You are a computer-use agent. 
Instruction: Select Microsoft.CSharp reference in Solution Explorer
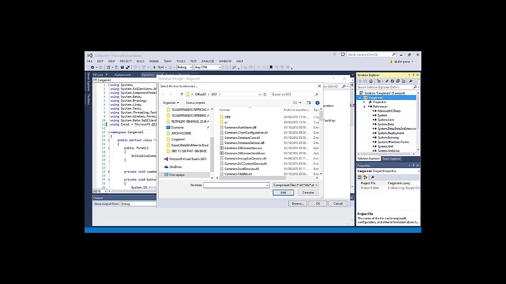click(x=389, y=111)
